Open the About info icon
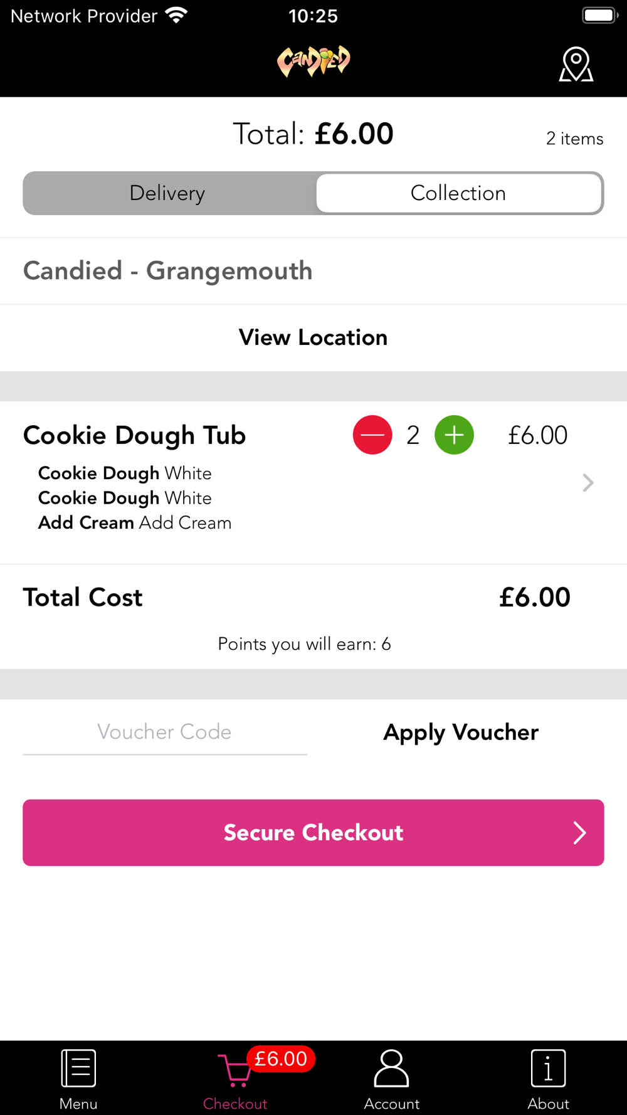The height and width of the screenshot is (1115, 627). (x=548, y=1068)
